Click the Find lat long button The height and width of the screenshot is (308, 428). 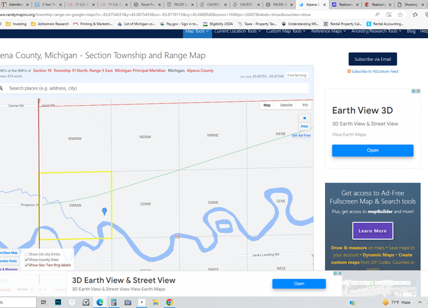pyautogui.click(x=297, y=76)
